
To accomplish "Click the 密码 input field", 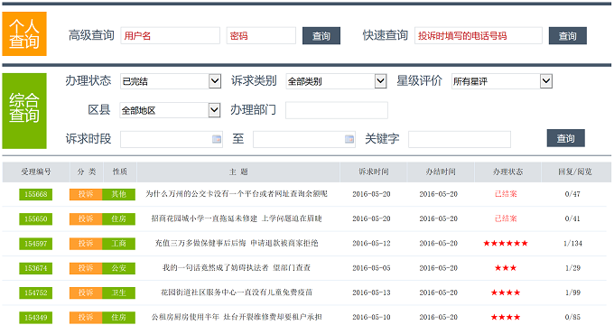I will click(x=261, y=35).
